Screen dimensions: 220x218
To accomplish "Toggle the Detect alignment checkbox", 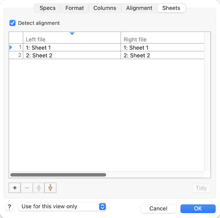I will click(x=12, y=23).
